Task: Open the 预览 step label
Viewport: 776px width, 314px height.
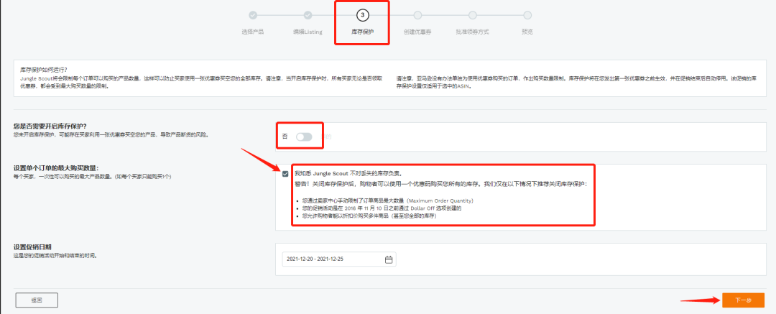Action: [x=527, y=32]
